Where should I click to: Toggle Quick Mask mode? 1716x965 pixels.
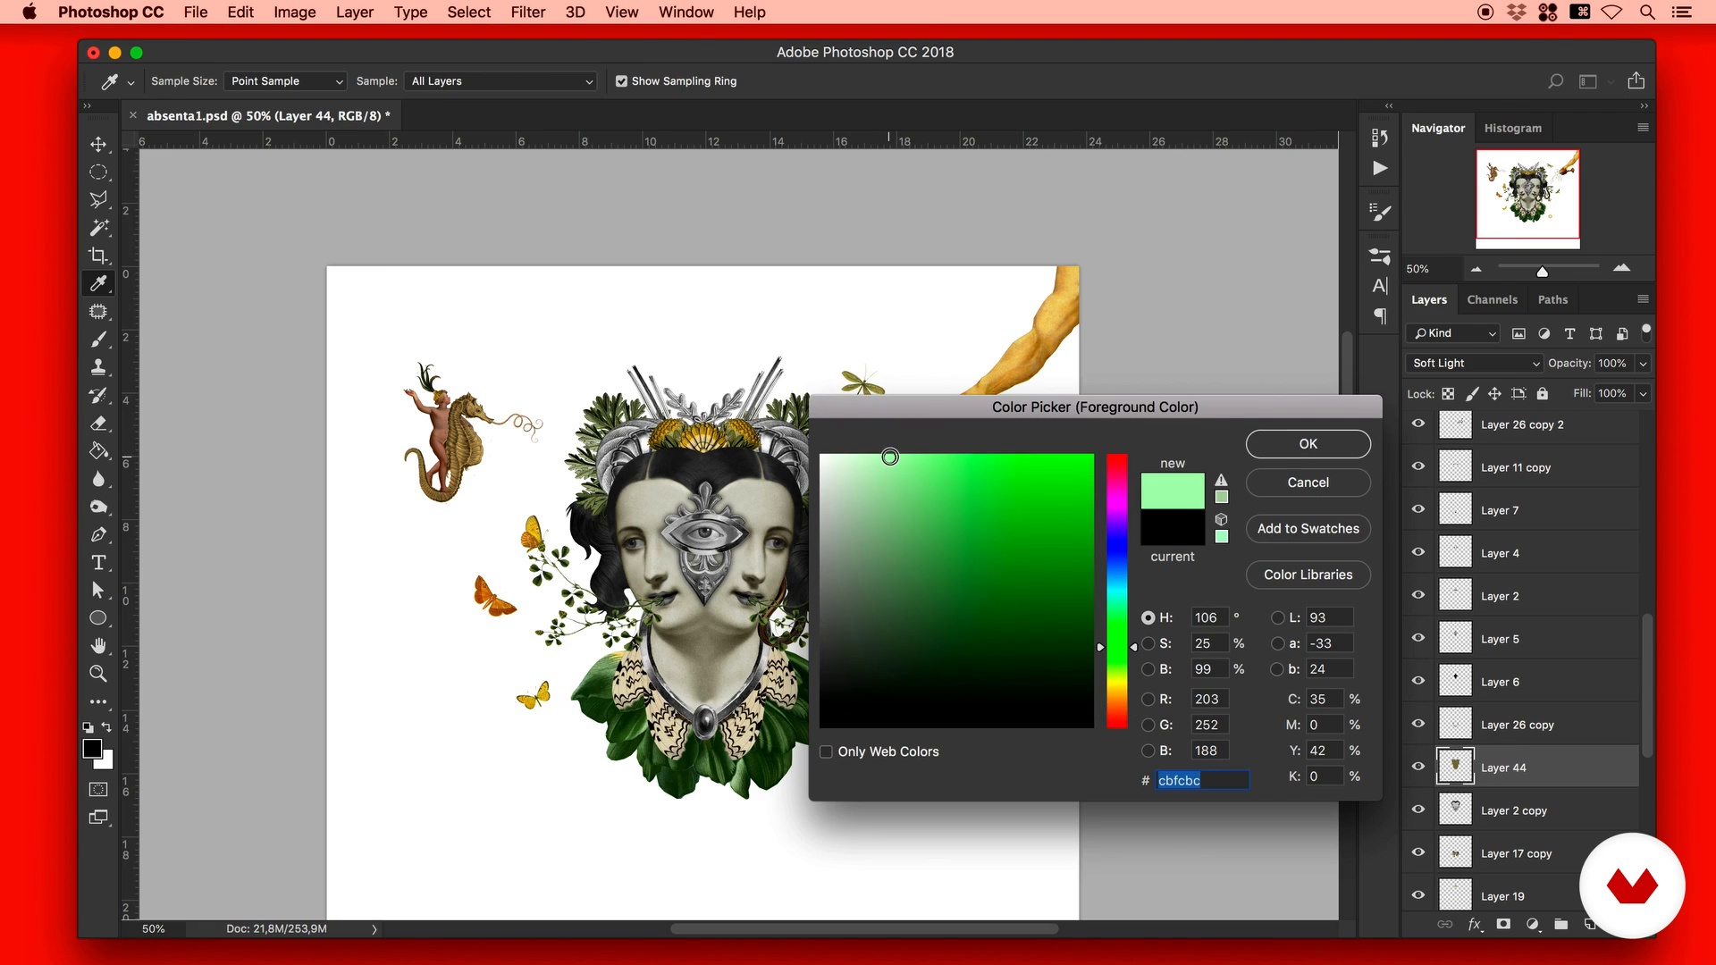tap(98, 790)
